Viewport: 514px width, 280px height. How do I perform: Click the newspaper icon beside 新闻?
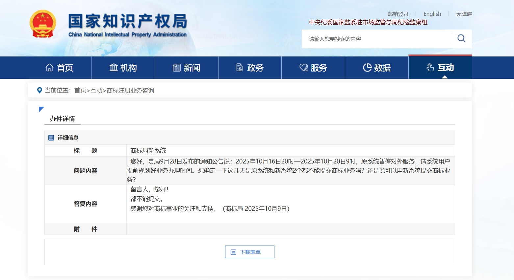pyautogui.click(x=177, y=68)
